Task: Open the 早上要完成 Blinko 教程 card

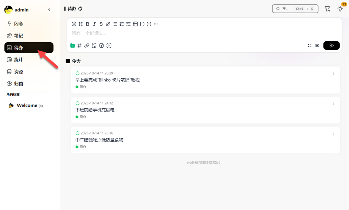Action: (206, 80)
